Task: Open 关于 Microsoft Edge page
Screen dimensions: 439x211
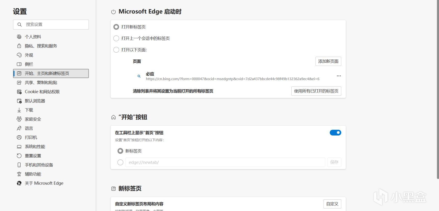Action: [x=51, y=183]
